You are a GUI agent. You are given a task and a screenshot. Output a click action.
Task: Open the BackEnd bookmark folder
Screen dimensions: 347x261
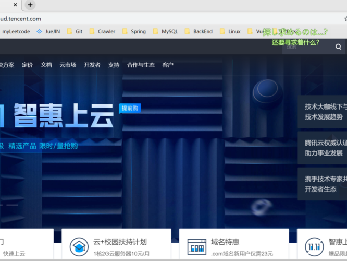(x=199, y=31)
